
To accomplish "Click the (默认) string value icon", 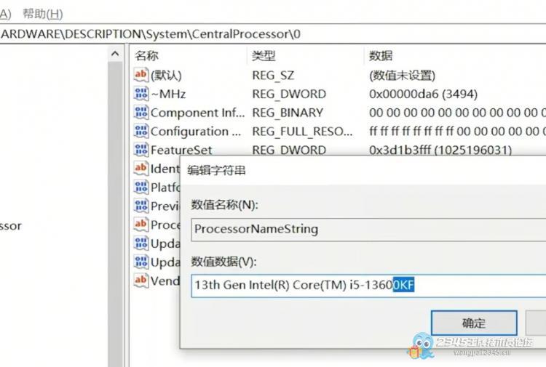I will (x=141, y=75).
